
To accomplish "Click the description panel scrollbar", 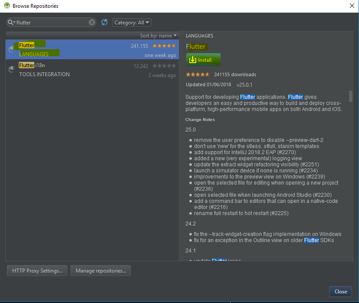I will 350,96.
